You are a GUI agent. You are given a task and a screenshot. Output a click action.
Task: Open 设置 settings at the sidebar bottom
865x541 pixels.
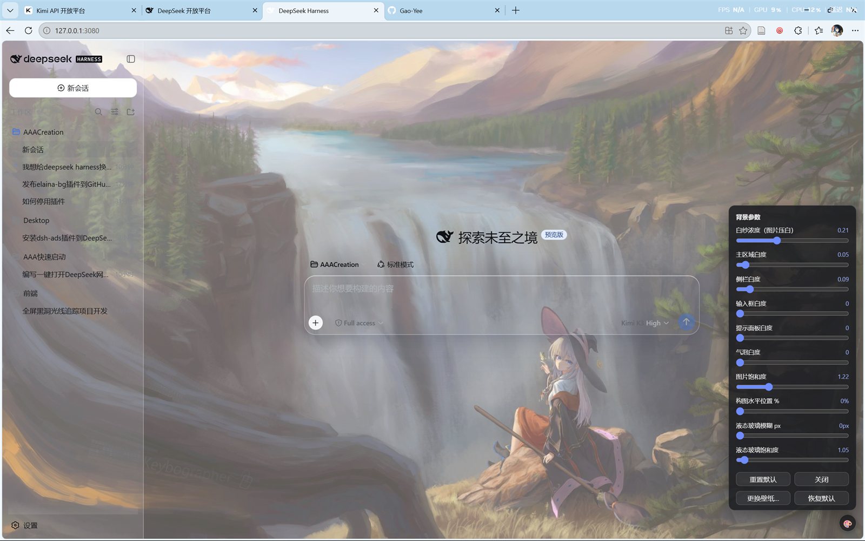click(24, 525)
